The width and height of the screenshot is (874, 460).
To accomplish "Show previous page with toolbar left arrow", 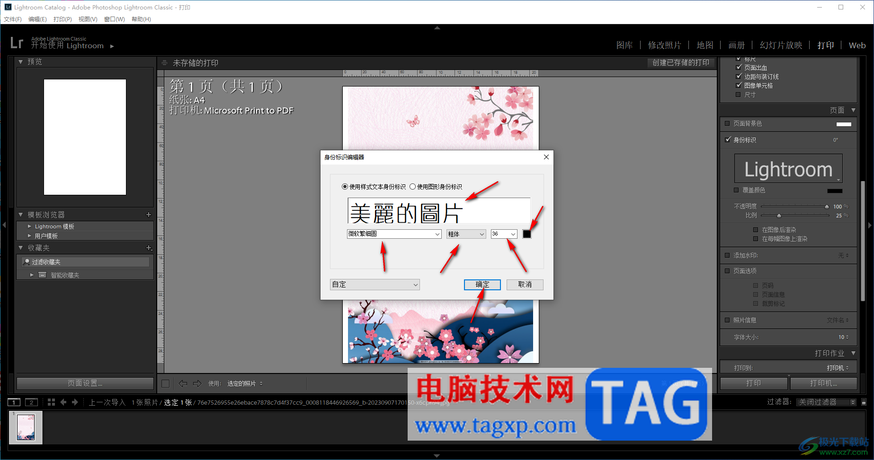I will (x=183, y=383).
